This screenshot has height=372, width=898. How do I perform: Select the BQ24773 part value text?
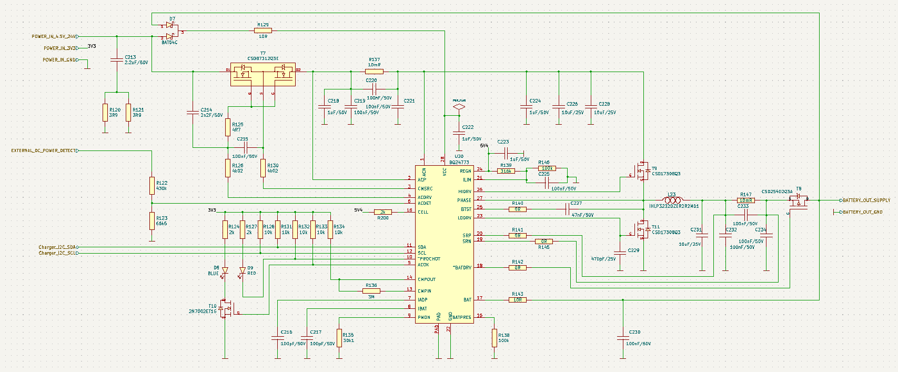[459, 163]
